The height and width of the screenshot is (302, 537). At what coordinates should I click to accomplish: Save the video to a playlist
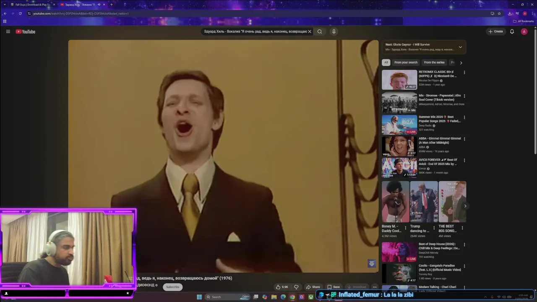[x=334, y=287]
